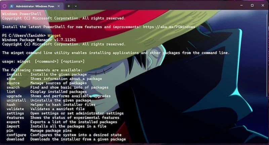Click the 'search' command name
The height and width of the screenshot is (145, 269).
pos(13,87)
